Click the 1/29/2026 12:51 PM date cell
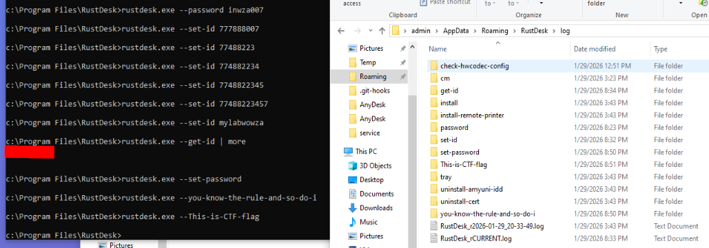The height and width of the screenshot is (248, 709). [602, 66]
